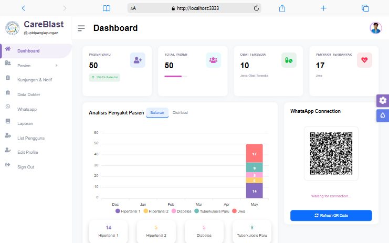Click the WhatsApp QR code image
389x243 pixels.
point(331,153)
